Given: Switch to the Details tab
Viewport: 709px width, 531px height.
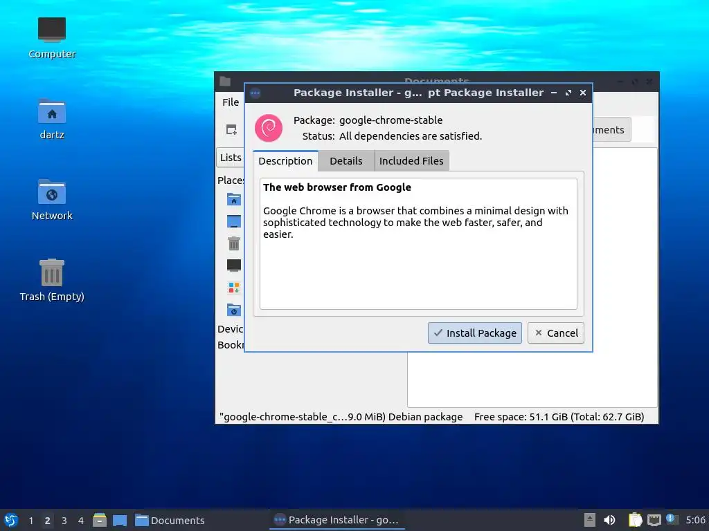Looking at the screenshot, I should pos(346,160).
